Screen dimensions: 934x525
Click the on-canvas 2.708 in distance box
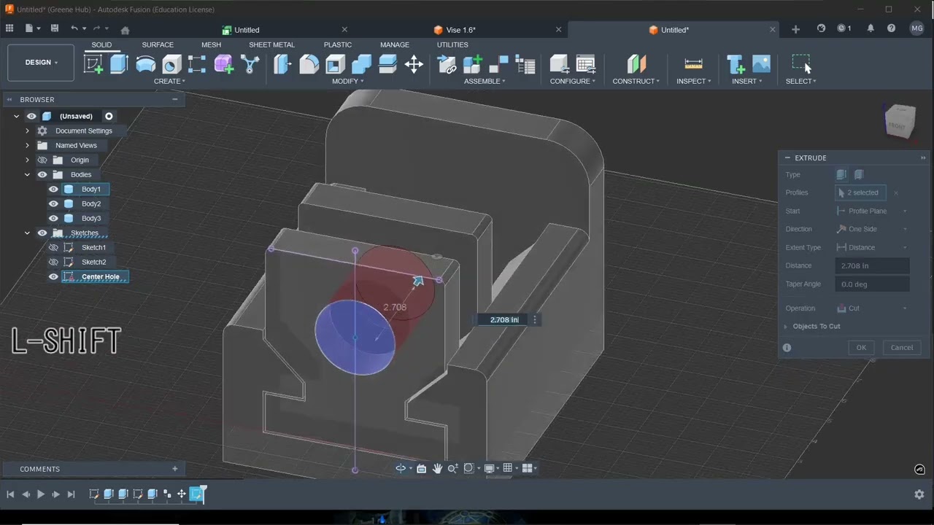503,319
